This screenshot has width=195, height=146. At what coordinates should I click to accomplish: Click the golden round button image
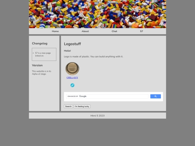[72, 68]
